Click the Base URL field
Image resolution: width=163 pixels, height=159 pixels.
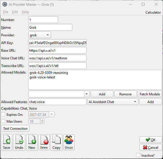[57, 50]
